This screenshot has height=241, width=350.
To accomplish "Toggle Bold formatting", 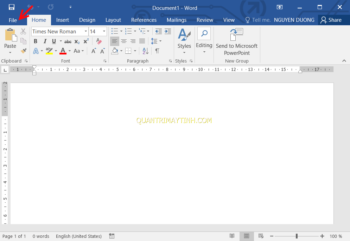I will pyautogui.click(x=36, y=41).
